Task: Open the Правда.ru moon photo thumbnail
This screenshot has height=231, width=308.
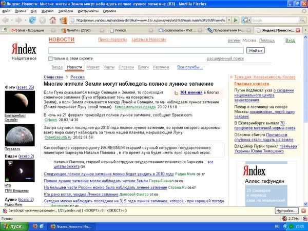Action: click(20, 135)
